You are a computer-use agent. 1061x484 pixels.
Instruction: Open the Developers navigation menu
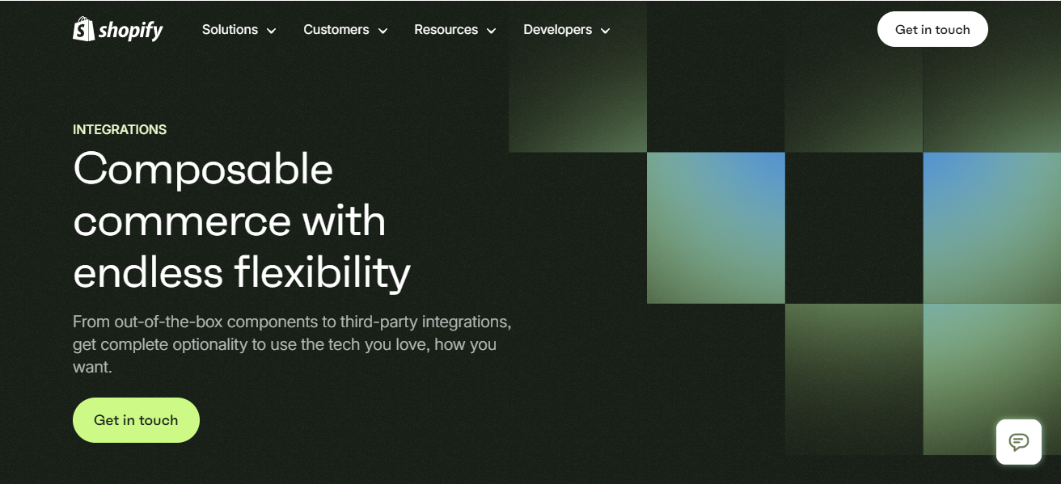pyautogui.click(x=557, y=29)
